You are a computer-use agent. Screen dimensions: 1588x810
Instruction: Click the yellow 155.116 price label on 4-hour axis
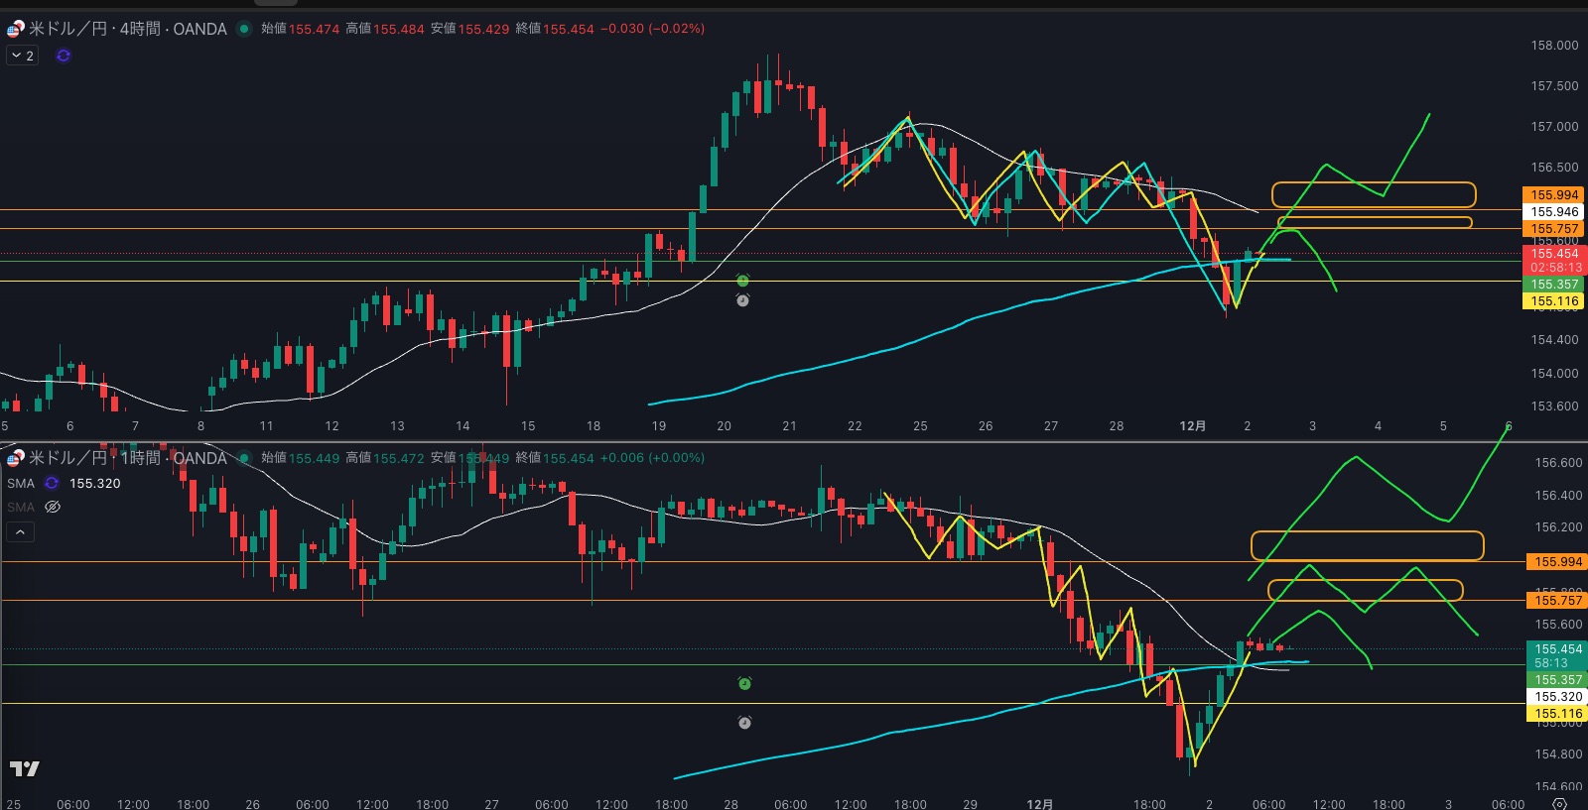[x=1553, y=301]
